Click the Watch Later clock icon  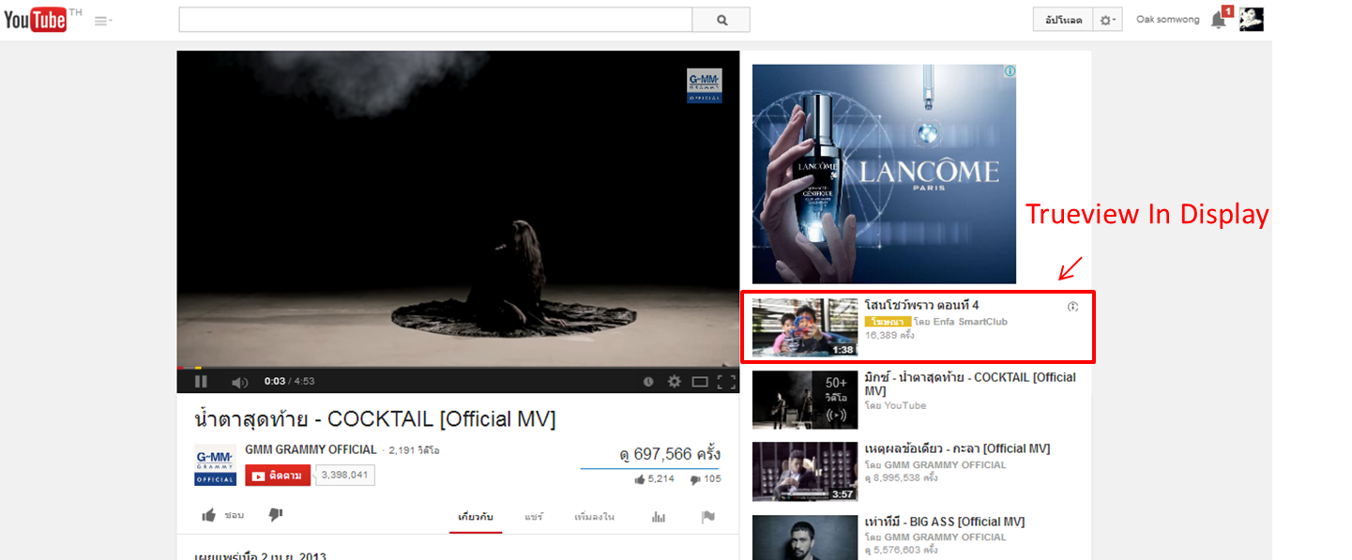click(648, 382)
